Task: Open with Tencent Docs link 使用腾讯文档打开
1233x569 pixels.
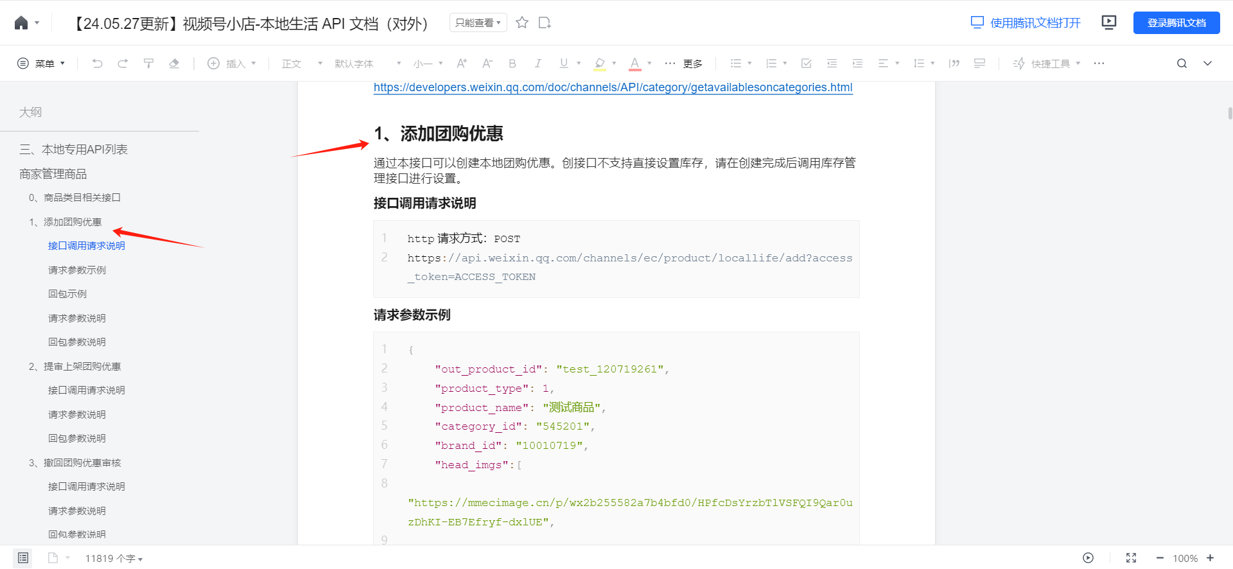Action: pos(1026,23)
